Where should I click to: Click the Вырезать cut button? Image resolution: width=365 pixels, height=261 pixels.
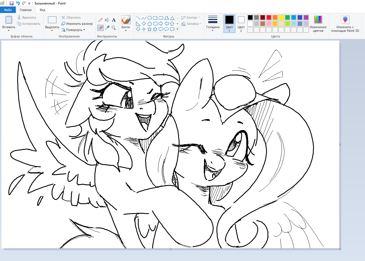click(27, 17)
